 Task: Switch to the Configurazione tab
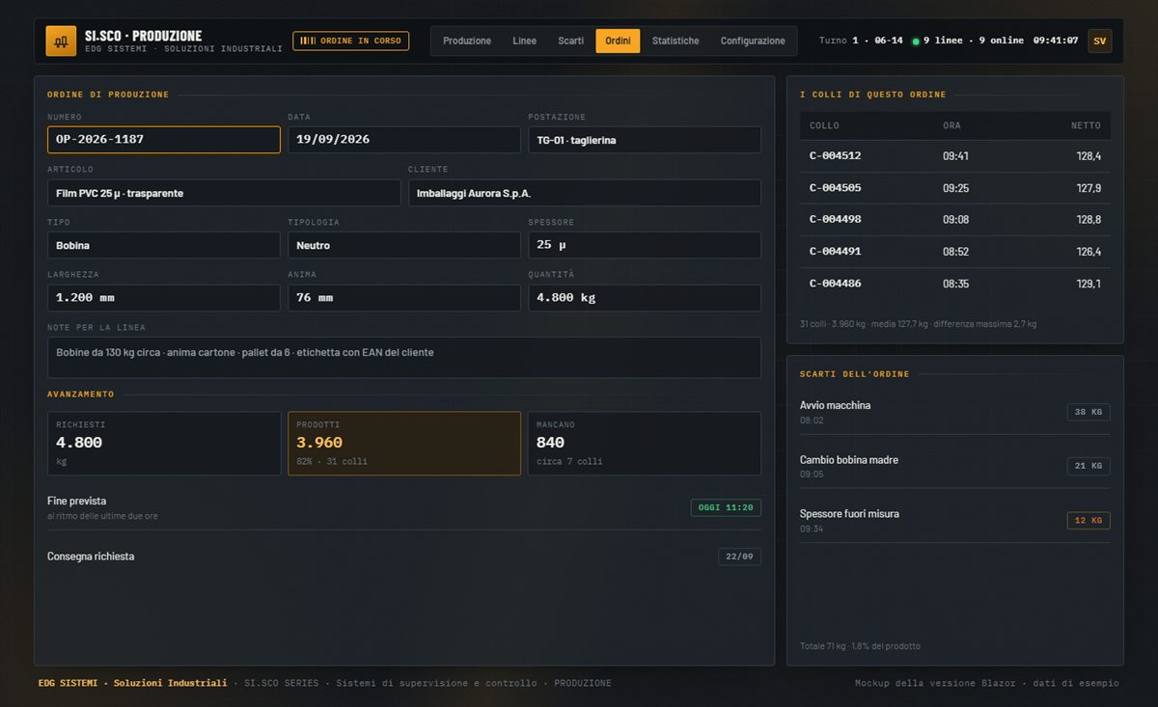[753, 41]
